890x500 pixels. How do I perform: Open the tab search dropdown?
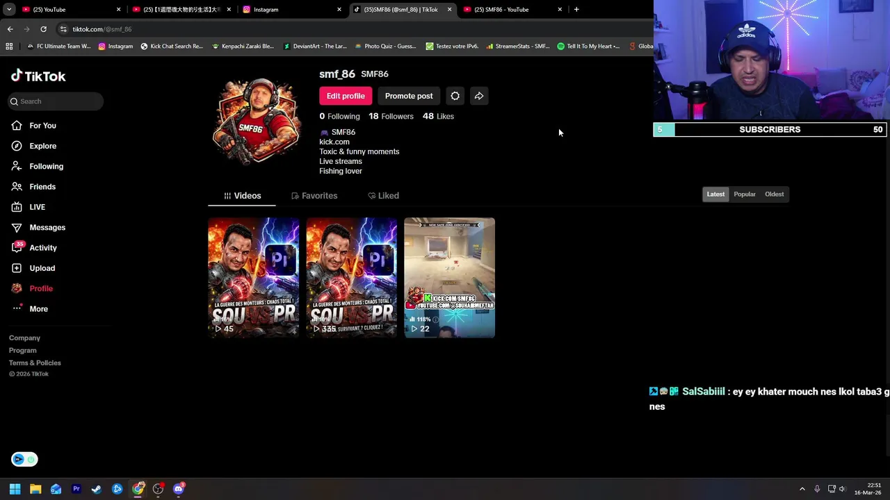[x=9, y=10]
